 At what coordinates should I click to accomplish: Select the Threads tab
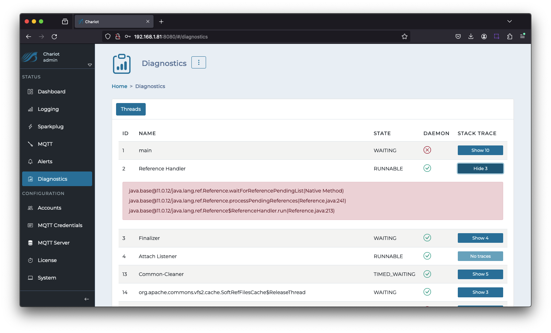(131, 109)
